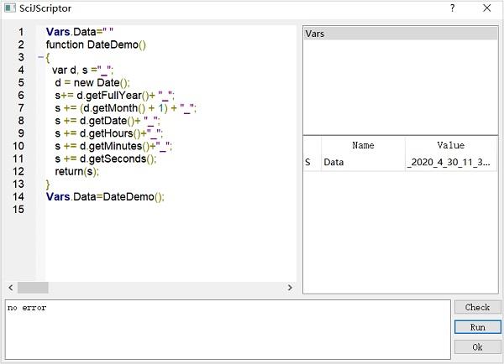Select the _2020_4_30 value cell
Viewport: 504px width, 364px height.
[450, 163]
